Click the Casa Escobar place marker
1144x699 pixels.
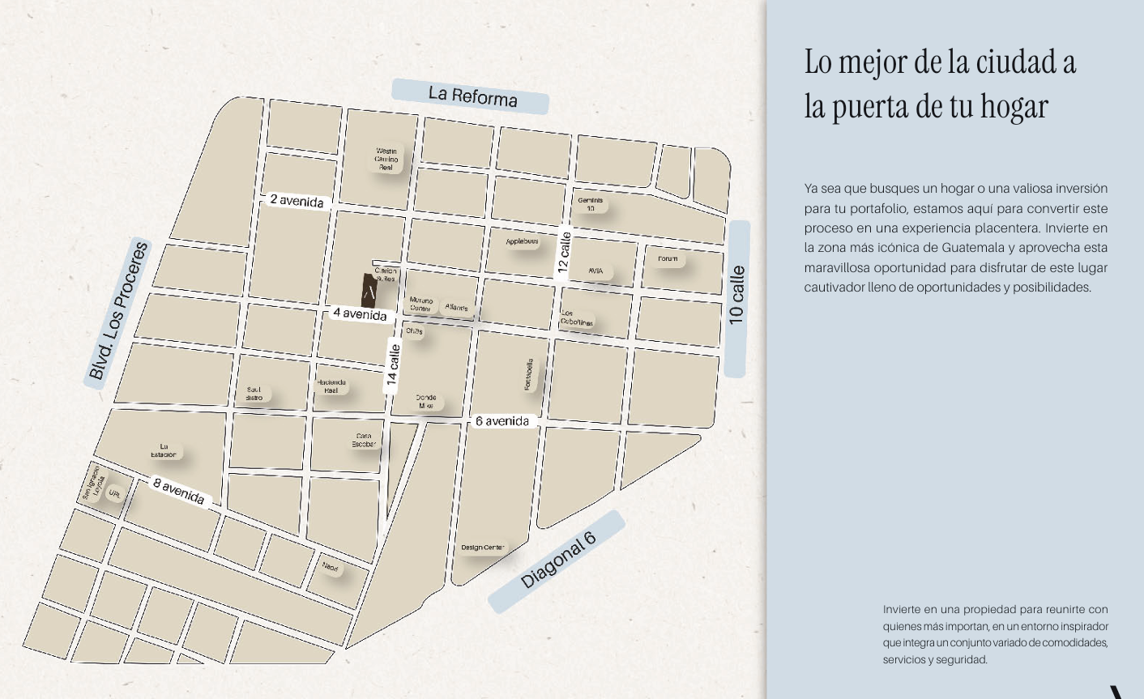point(364,440)
